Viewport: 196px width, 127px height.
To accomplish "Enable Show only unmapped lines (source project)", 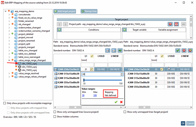I will coord(55,112).
